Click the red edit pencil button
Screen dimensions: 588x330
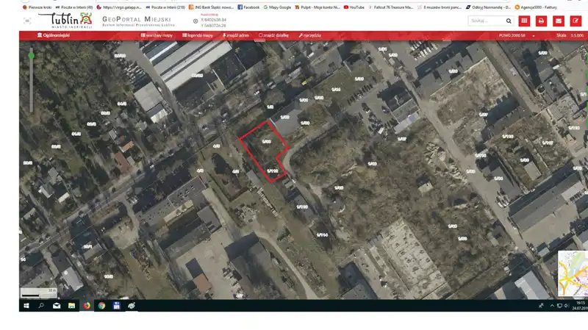[576, 21]
